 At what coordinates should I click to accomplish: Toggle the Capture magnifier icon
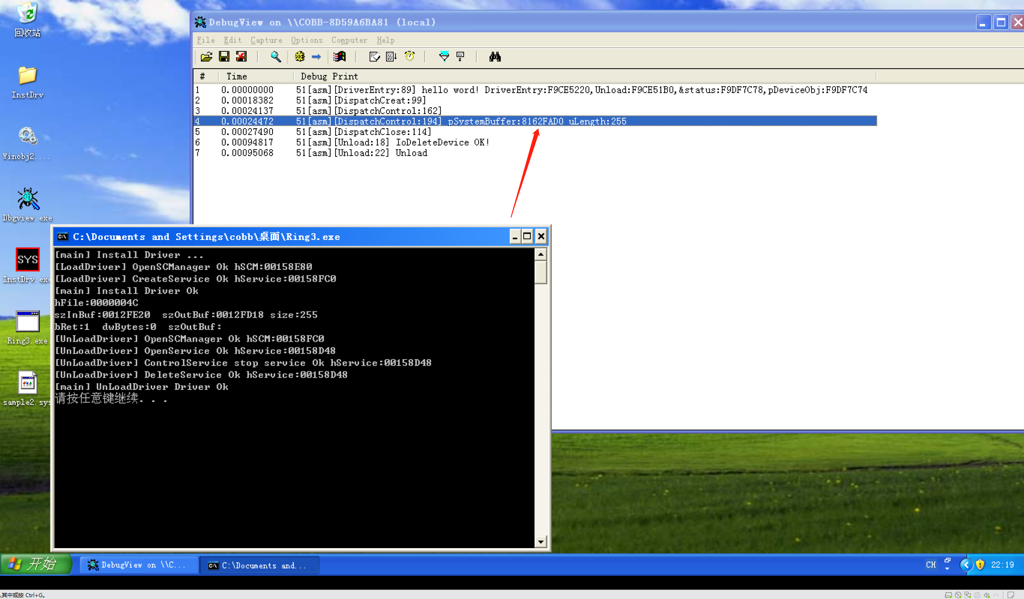(x=276, y=57)
